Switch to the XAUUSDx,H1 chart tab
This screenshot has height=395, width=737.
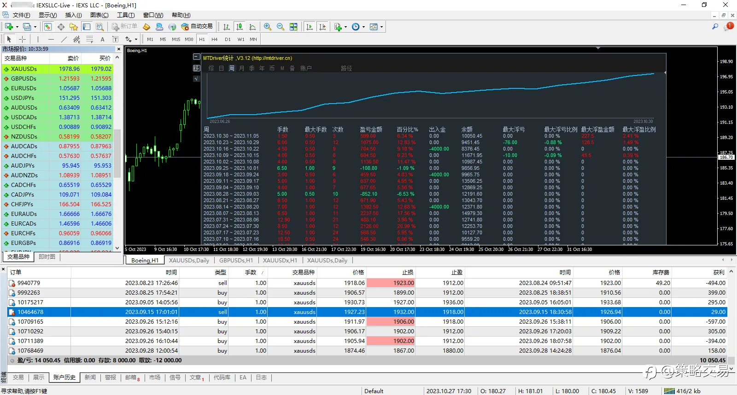[280, 260]
